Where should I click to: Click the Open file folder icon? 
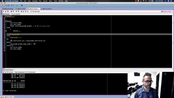pyautogui.click(x=4, y=5)
